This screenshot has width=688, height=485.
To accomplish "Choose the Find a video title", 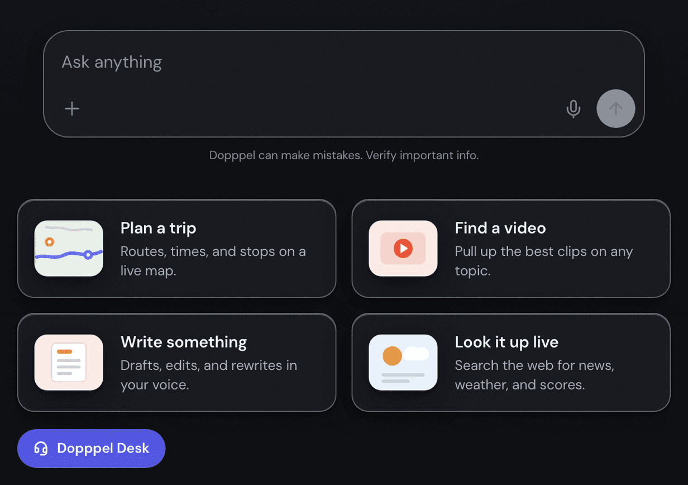I will pyautogui.click(x=500, y=228).
